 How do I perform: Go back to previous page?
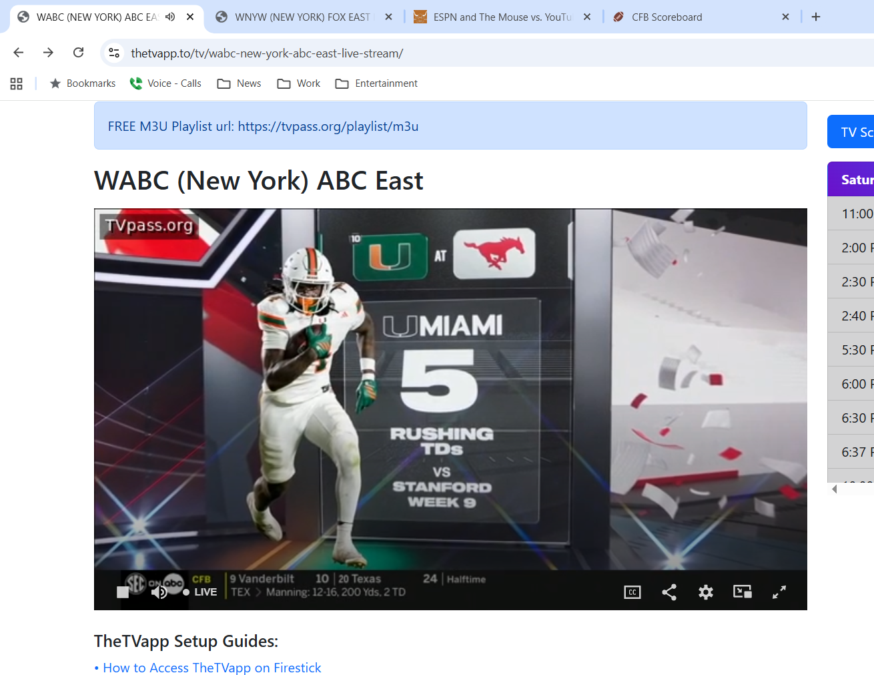19,53
